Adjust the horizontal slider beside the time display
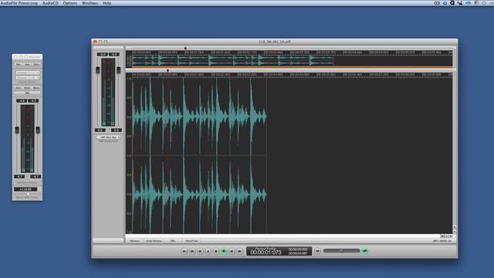 click(341, 251)
